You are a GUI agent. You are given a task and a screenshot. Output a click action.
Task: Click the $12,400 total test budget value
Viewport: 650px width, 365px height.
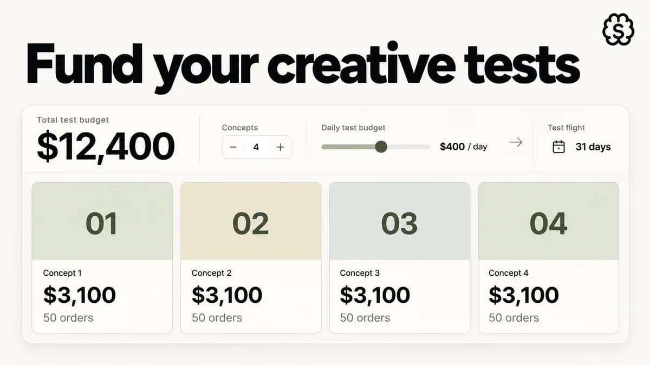[106, 147]
